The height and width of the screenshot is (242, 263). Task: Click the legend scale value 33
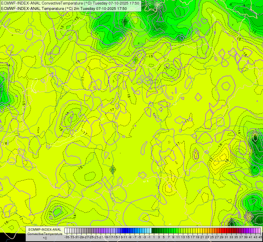231,237
